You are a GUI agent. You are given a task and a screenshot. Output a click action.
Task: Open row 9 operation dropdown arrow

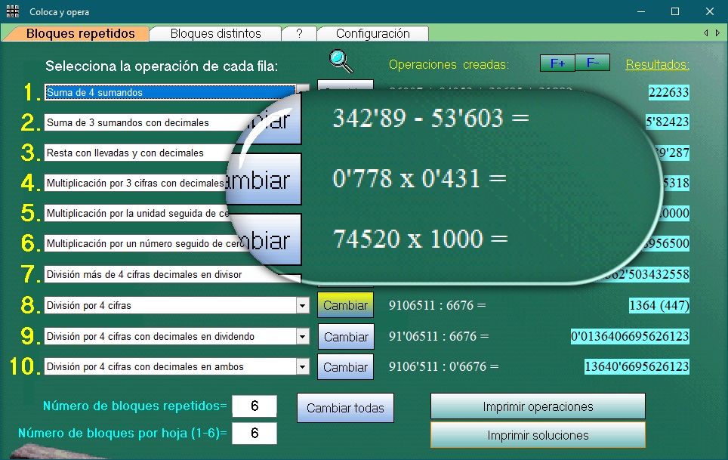(302, 336)
